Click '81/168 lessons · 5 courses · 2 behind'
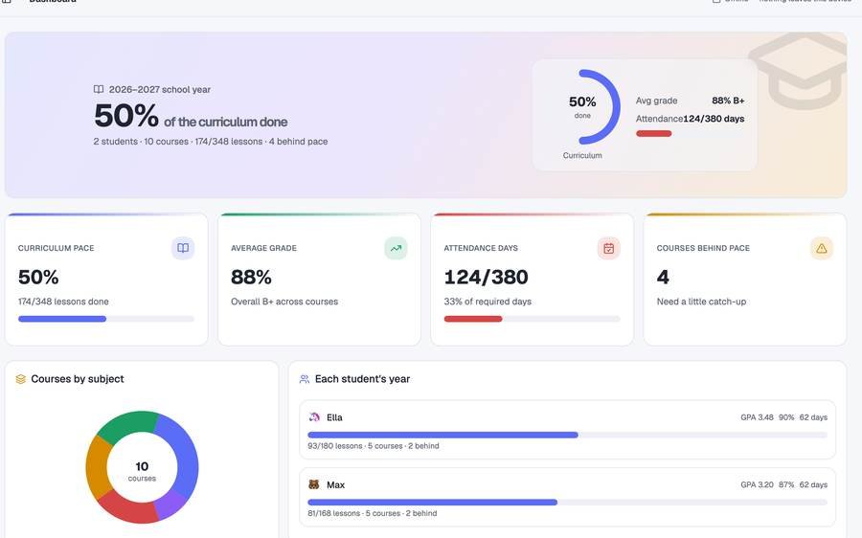This screenshot has height=538, width=862. [x=373, y=514]
